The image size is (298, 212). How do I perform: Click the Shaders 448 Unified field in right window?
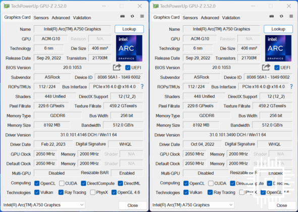pyautogui.click(x=204, y=96)
